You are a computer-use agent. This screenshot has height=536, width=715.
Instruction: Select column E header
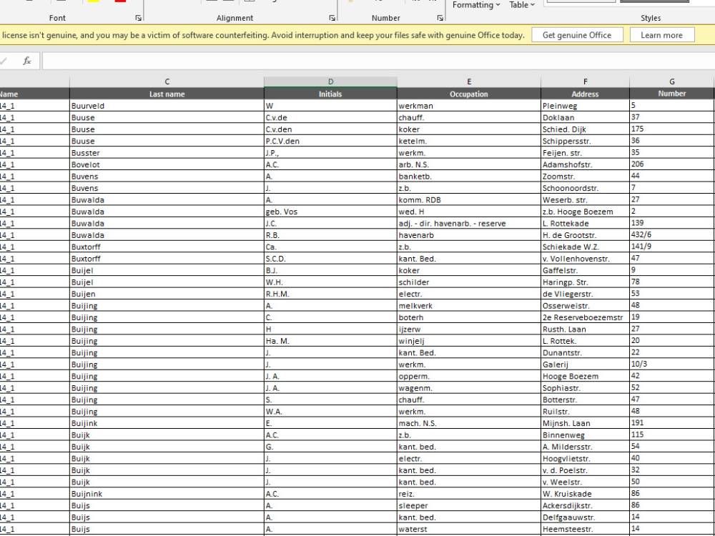[x=469, y=81]
